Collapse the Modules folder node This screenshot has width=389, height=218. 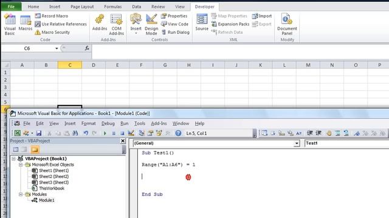tap(21, 194)
